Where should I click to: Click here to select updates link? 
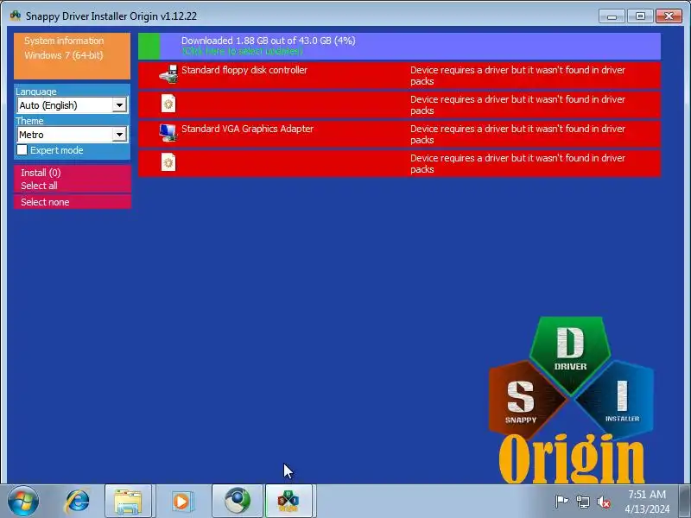pyautogui.click(x=243, y=52)
